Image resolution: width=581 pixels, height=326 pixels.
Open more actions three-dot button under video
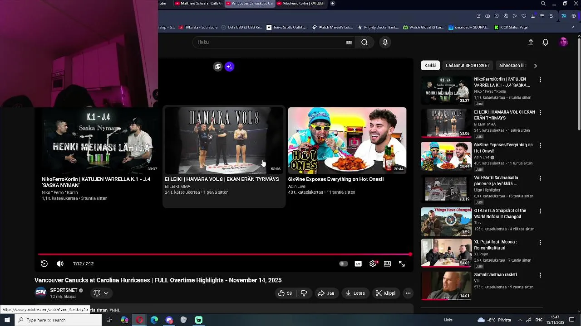click(408, 293)
